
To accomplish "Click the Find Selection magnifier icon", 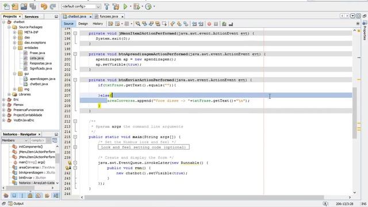I will [138, 24].
